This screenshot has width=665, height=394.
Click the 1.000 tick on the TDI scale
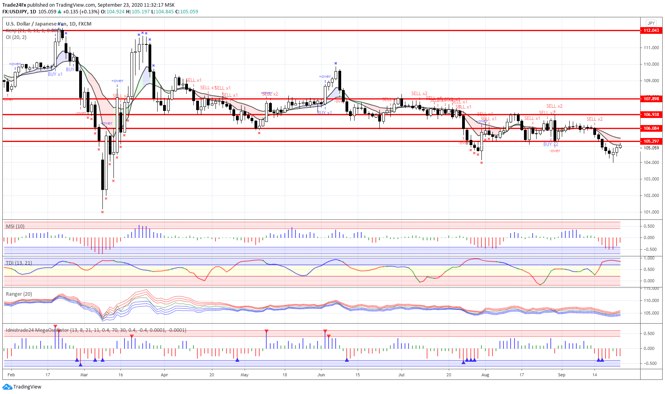point(649,258)
